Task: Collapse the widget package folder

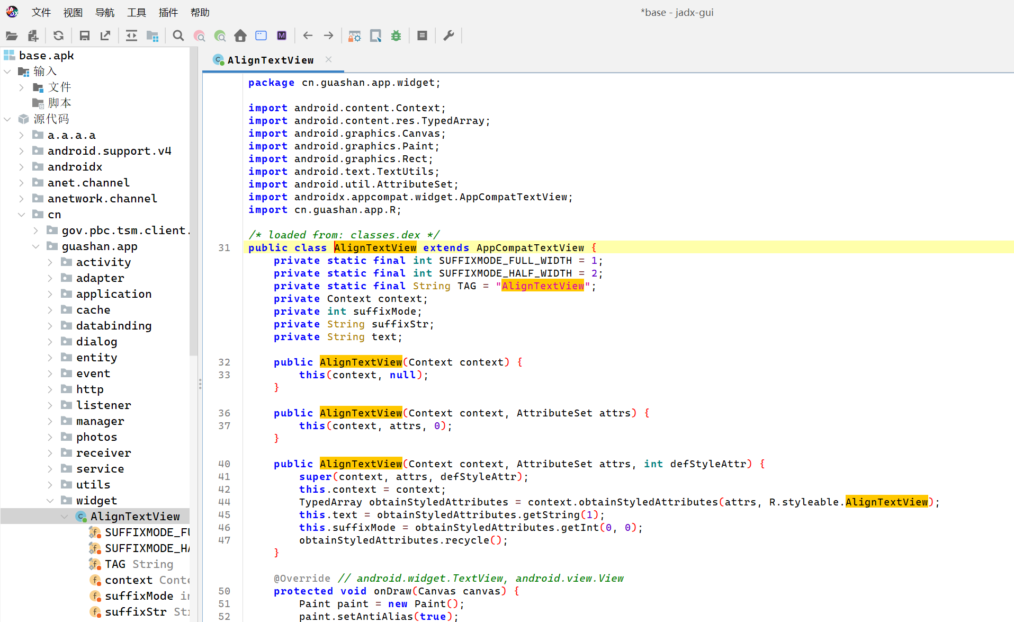Action: coord(50,501)
